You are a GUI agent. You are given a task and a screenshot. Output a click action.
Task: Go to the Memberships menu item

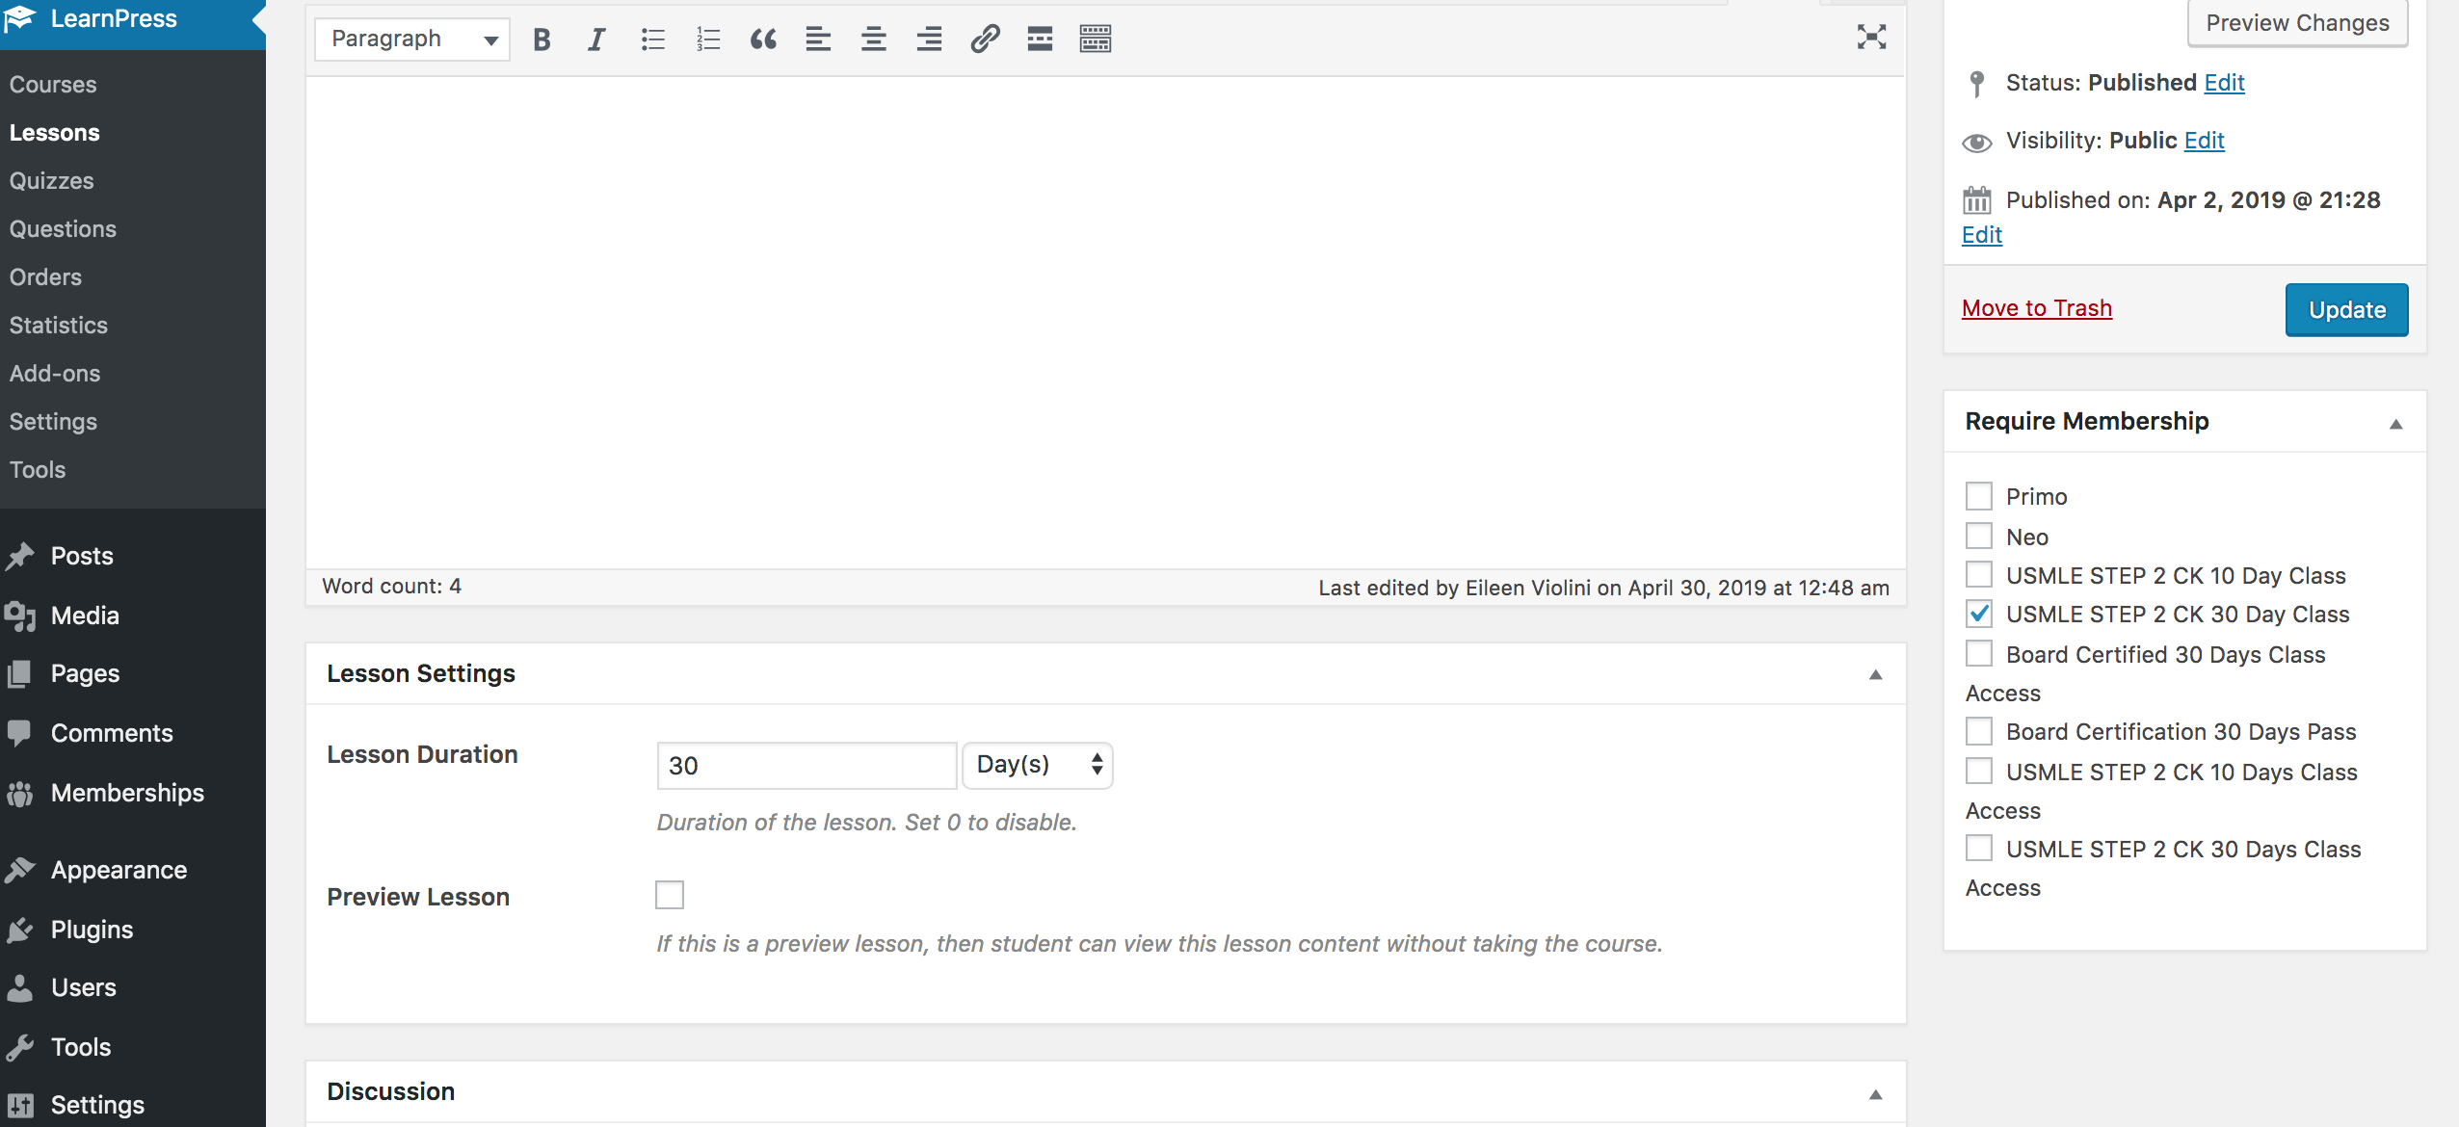(127, 793)
